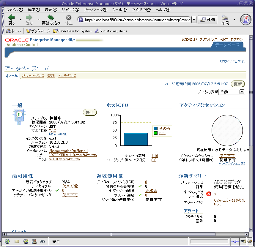Image resolution: width=255 pixels, height=247 pixels.
Task: Click the browser Stop icon beside Reload
Action: (x=69, y=18)
